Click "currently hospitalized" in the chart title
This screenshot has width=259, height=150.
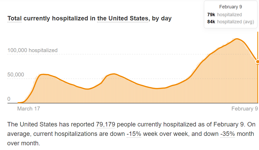(60, 19)
